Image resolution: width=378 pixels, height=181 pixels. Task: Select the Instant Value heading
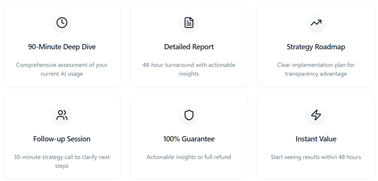pyautogui.click(x=316, y=139)
